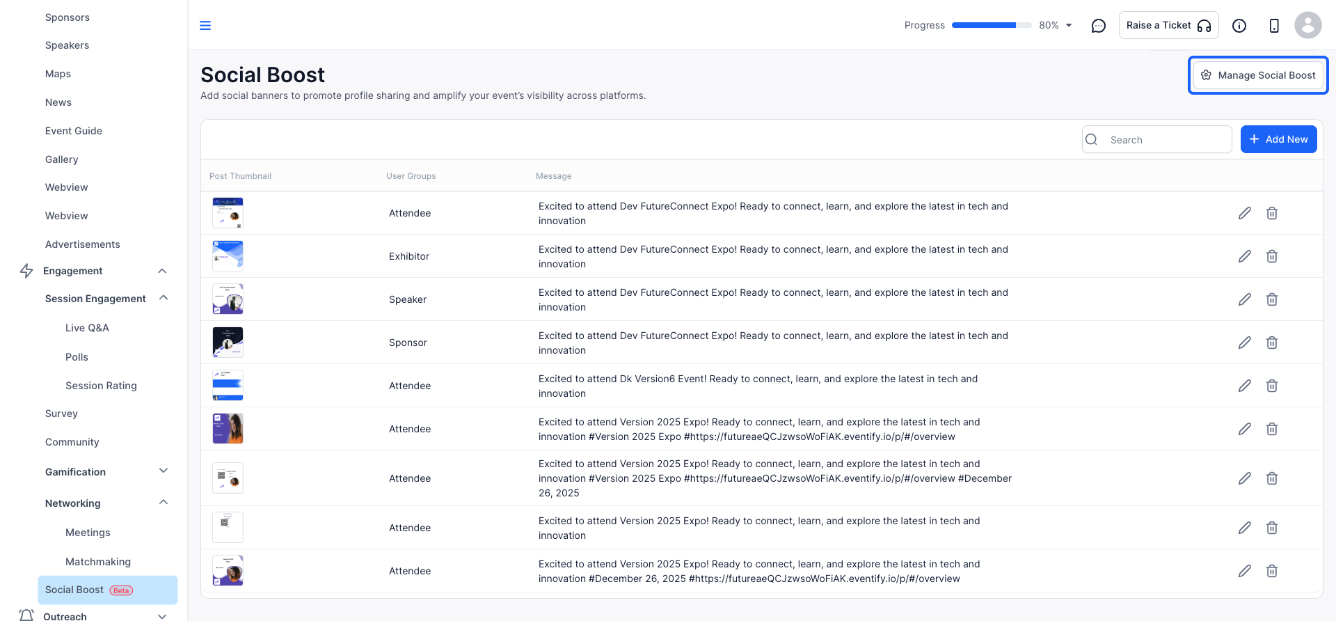Click the Manage Social Boost button
Image resolution: width=1336 pixels, height=621 pixels.
tap(1258, 75)
